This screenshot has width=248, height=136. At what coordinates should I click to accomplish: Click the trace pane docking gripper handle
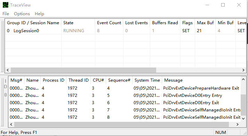[2, 102]
